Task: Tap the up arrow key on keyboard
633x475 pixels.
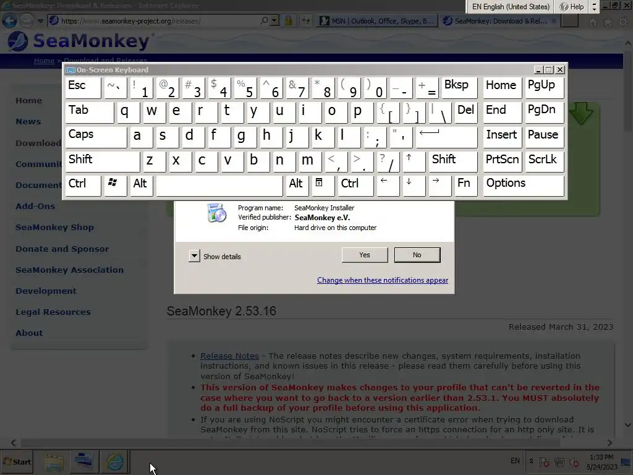Action: coord(414,161)
